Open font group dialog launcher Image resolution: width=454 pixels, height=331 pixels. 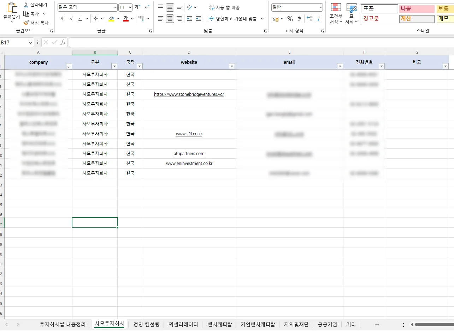click(151, 31)
